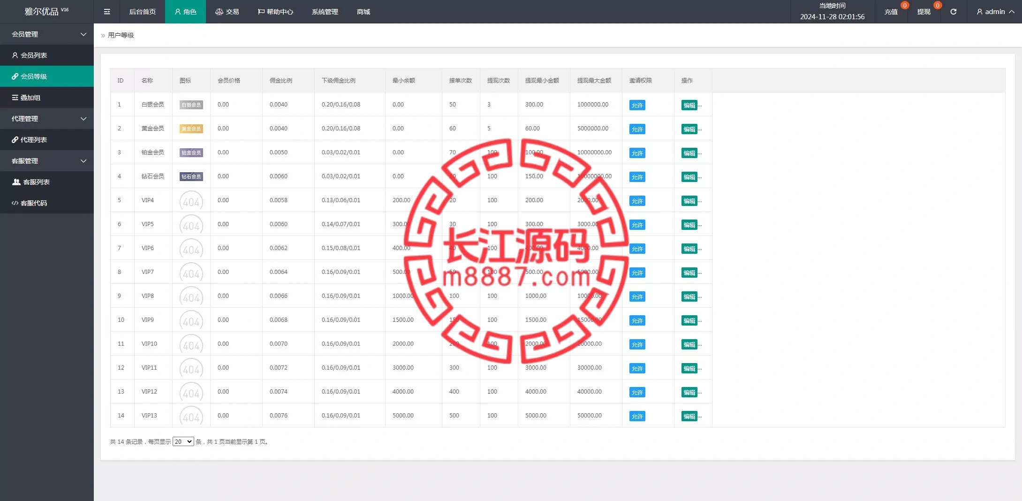This screenshot has width=1022, height=501.
Task: Click the 用户等级 breadcrumb text
Action: (x=121, y=35)
